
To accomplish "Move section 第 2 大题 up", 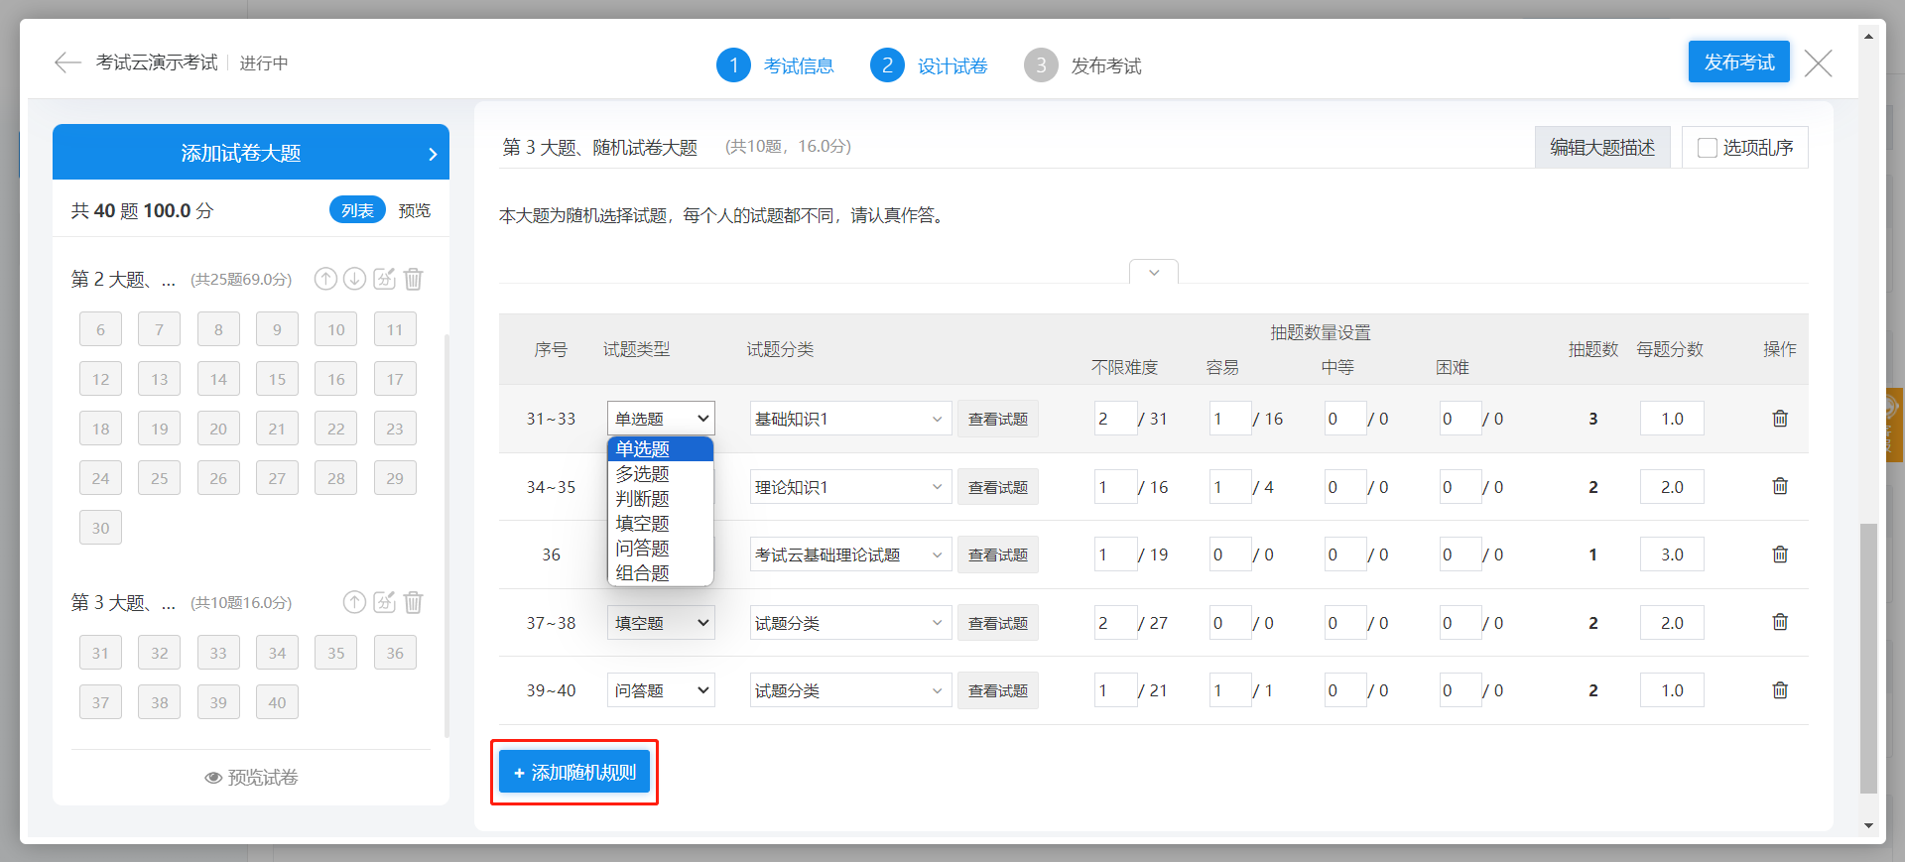I will pyautogui.click(x=325, y=279).
